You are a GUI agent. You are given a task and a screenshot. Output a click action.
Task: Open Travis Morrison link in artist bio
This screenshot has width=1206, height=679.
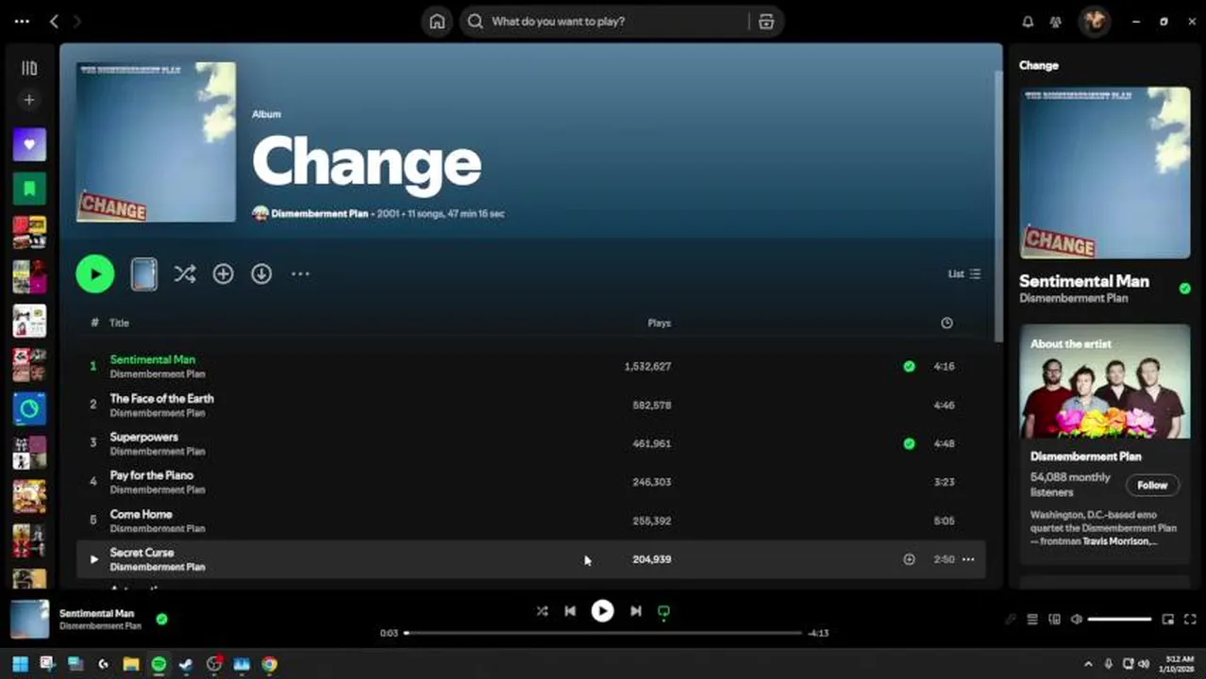1116,541
